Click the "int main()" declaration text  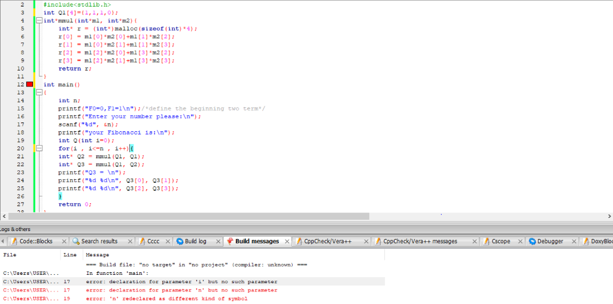point(62,84)
